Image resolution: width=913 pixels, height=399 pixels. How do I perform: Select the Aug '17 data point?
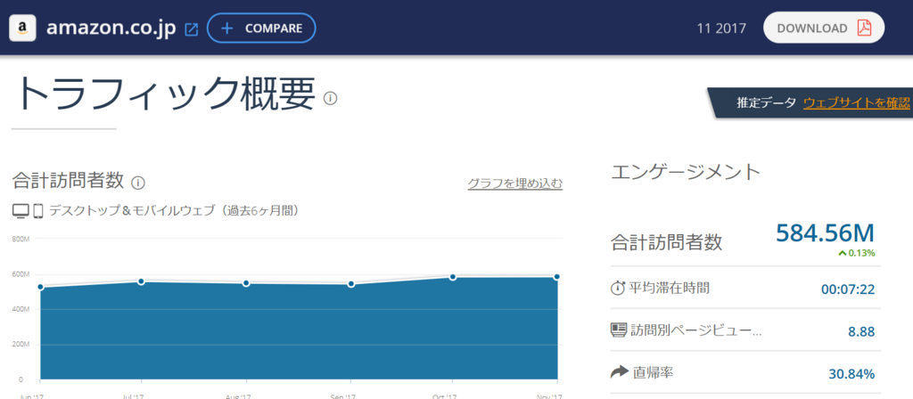[246, 283]
